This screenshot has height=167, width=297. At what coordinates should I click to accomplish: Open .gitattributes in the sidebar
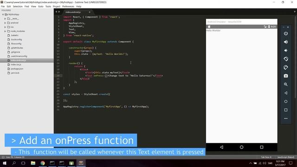(x=17, y=48)
